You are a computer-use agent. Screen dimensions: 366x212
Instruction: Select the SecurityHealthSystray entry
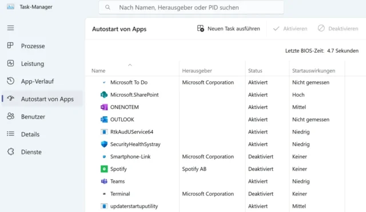(136, 144)
